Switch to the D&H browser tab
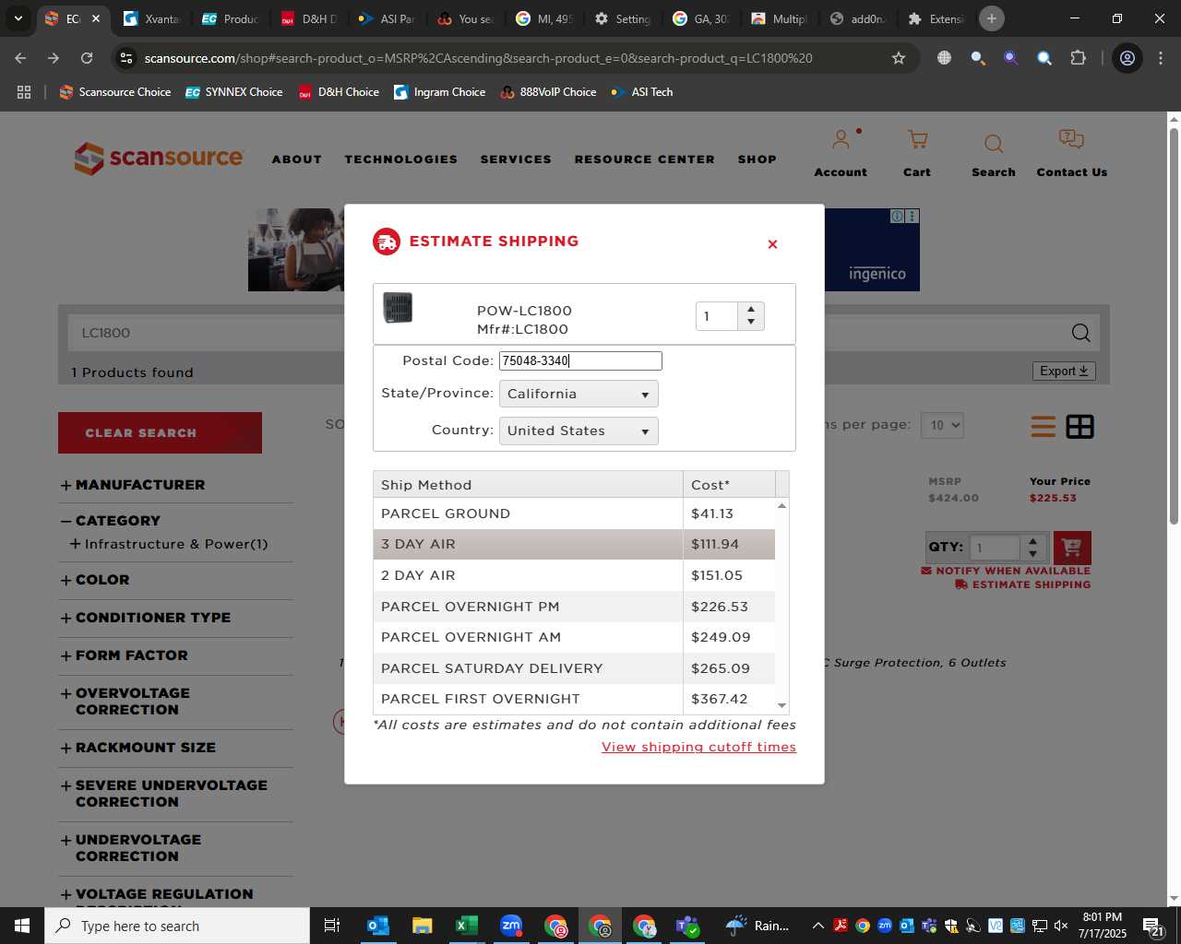Image resolution: width=1181 pixels, height=944 pixels. tap(311, 18)
